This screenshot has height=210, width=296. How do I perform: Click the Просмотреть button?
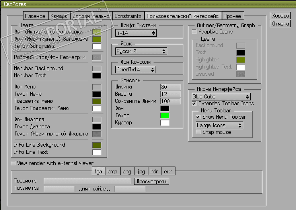tap(152, 181)
